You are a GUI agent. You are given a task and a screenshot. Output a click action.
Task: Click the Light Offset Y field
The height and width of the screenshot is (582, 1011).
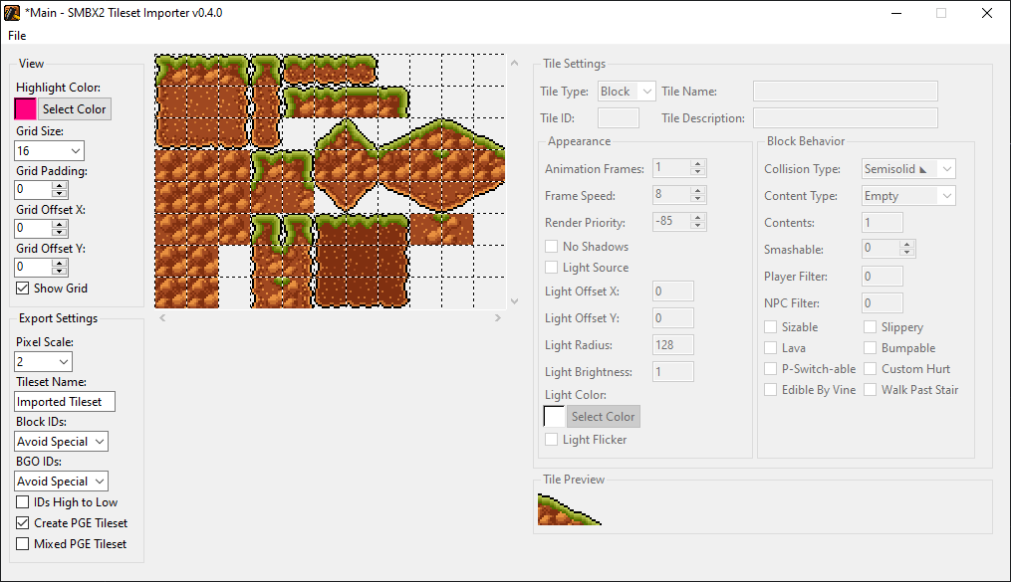click(x=673, y=318)
